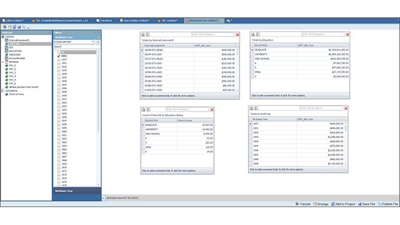Collapse the Birthdate Year filter header
The image size is (400, 225).
pyautogui.click(x=98, y=37)
